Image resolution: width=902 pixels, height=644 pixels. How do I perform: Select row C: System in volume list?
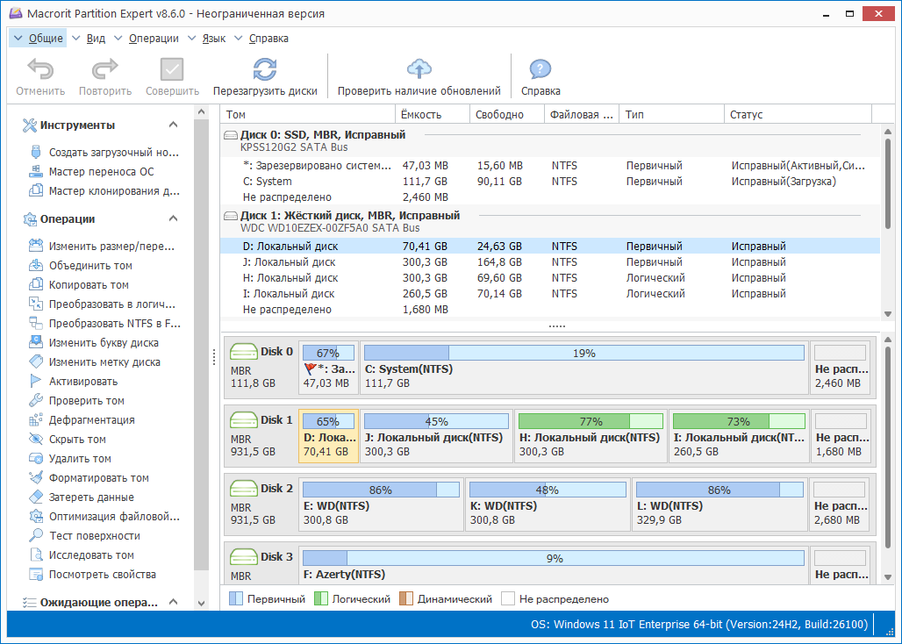(550, 182)
